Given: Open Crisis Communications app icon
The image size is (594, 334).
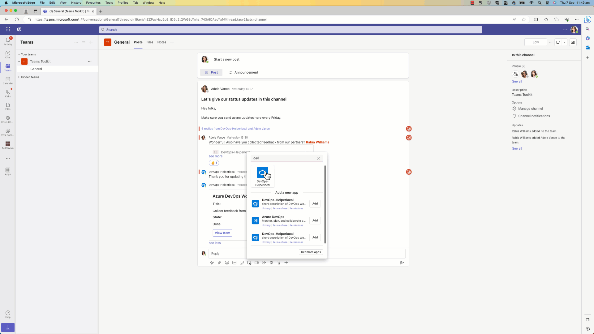Looking at the screenshot, I should coord(8,119).
